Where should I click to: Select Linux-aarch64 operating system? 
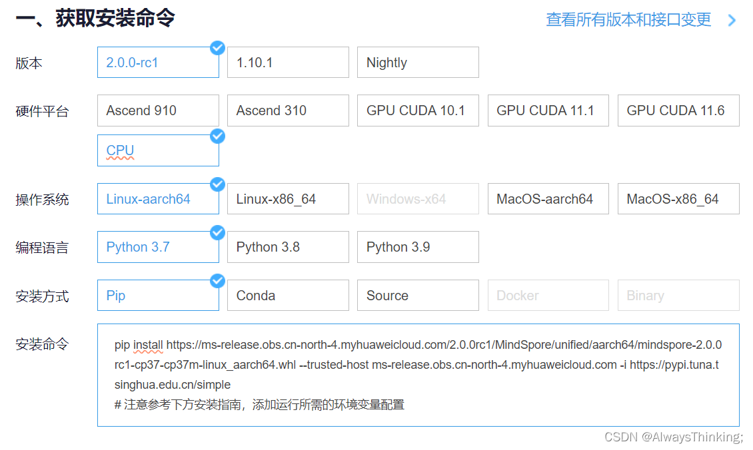point(158,198)
